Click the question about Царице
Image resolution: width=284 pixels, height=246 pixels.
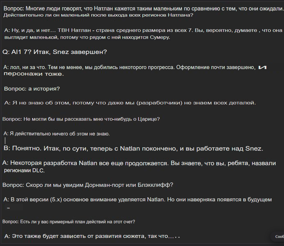click(x=81, y=119)
